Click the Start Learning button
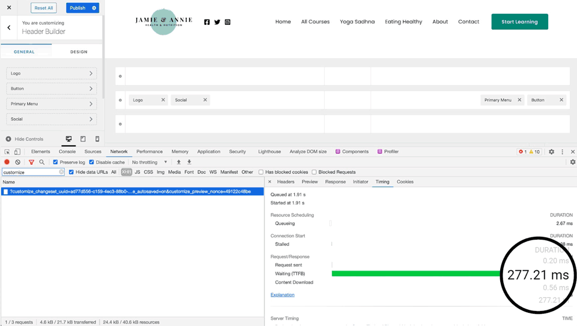 [519, 22]
